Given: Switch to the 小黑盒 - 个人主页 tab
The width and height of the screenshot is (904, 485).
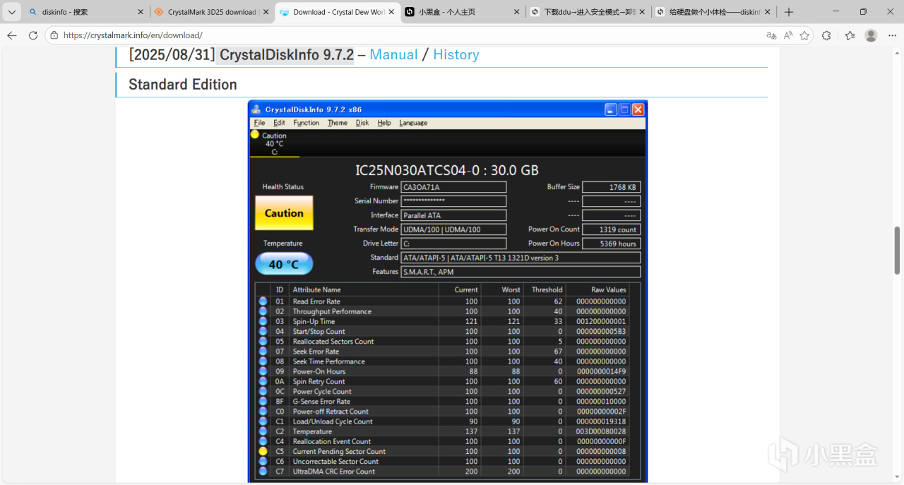Looking at the screenshot, I should coord(463,12).
